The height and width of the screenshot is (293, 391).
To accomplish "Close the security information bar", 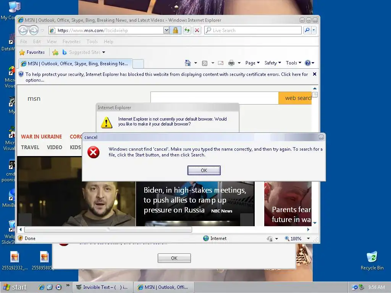I will pyautogui.click(x=315, y=74).
